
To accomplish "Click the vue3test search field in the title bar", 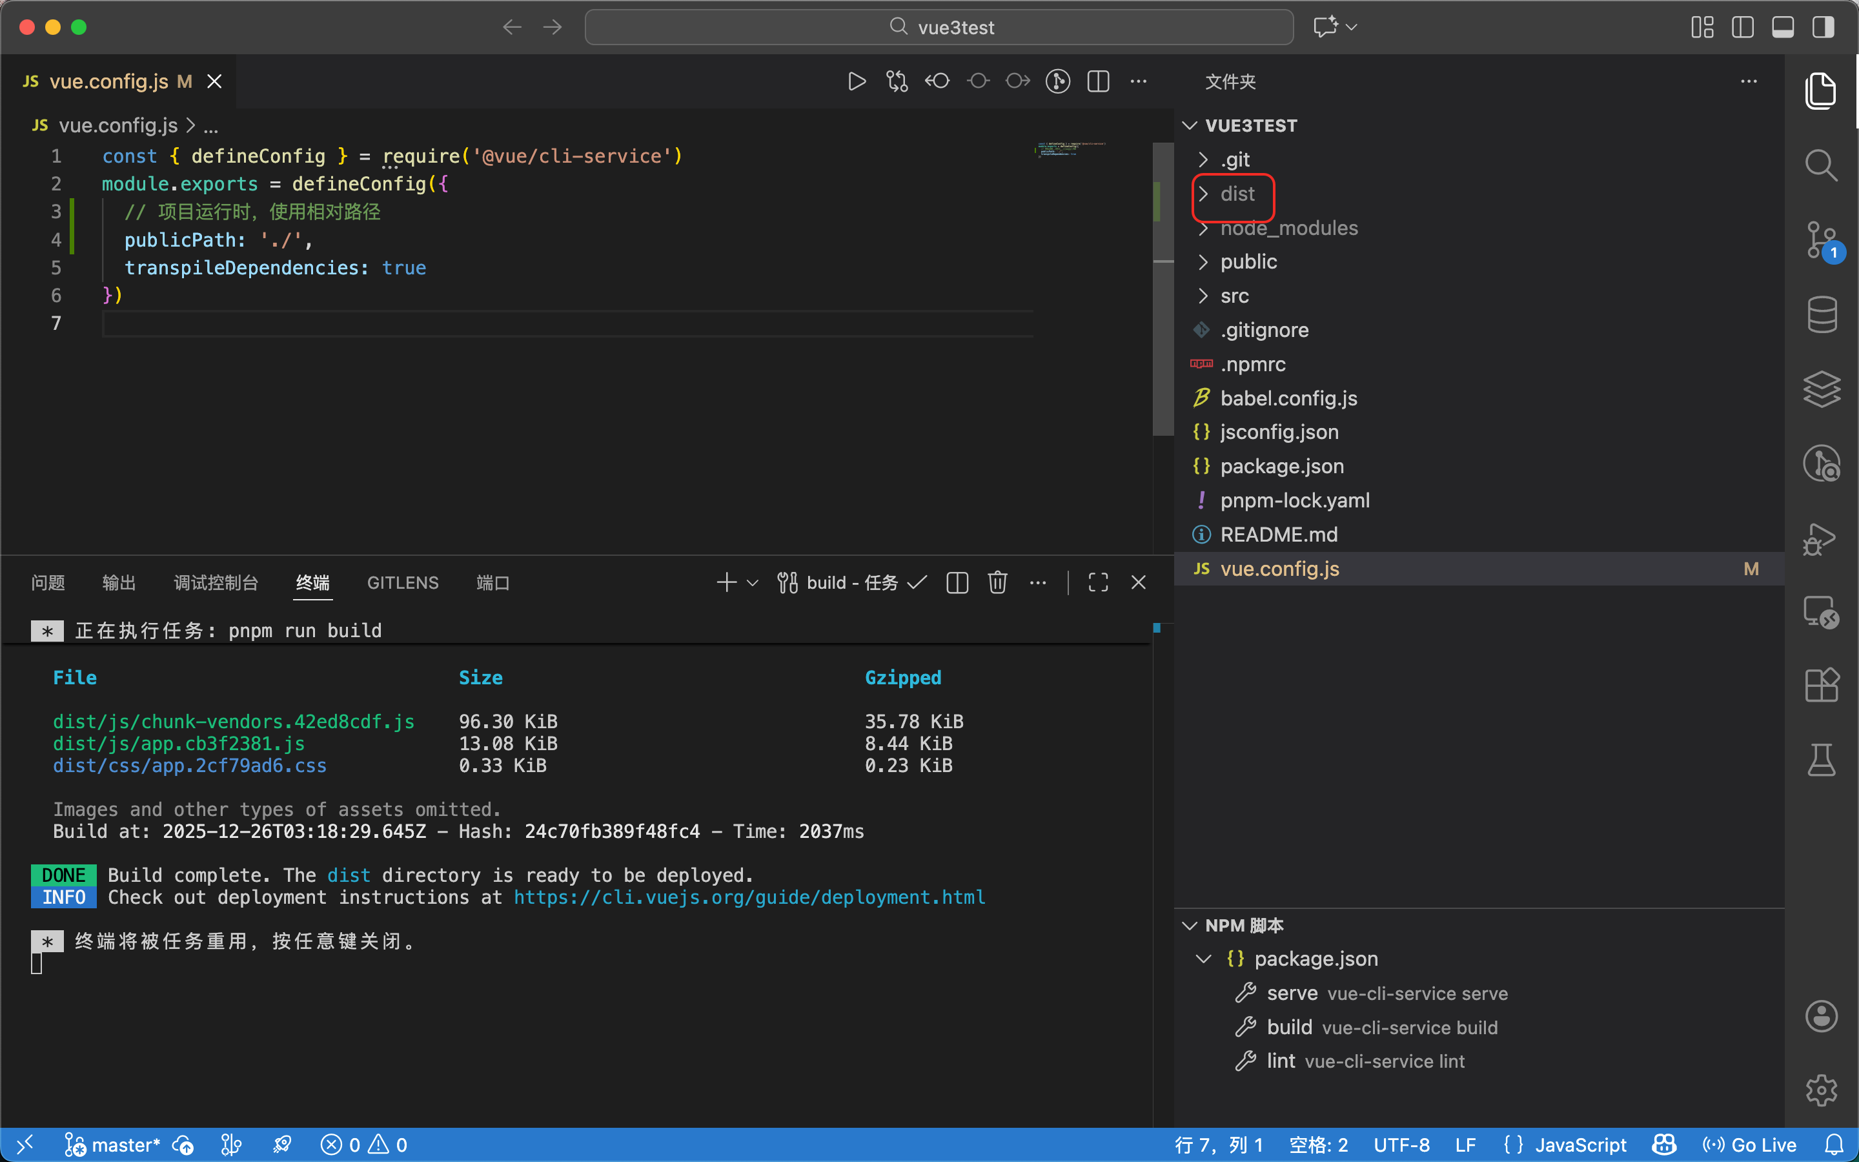I will click(x=939, y=28).
